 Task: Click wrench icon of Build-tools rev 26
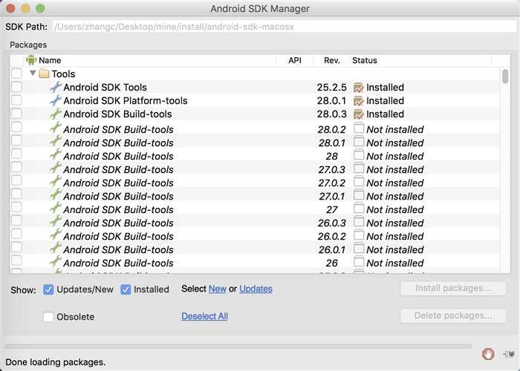point(56,261)
